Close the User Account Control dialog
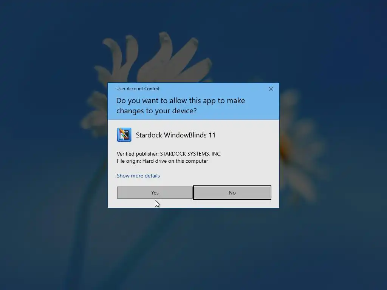This screenshot has width=387, height=290. pyautogui.click(x=271, y=89)
